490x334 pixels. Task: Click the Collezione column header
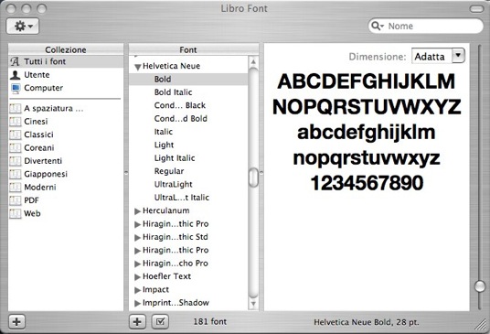(x=66, y=49)
